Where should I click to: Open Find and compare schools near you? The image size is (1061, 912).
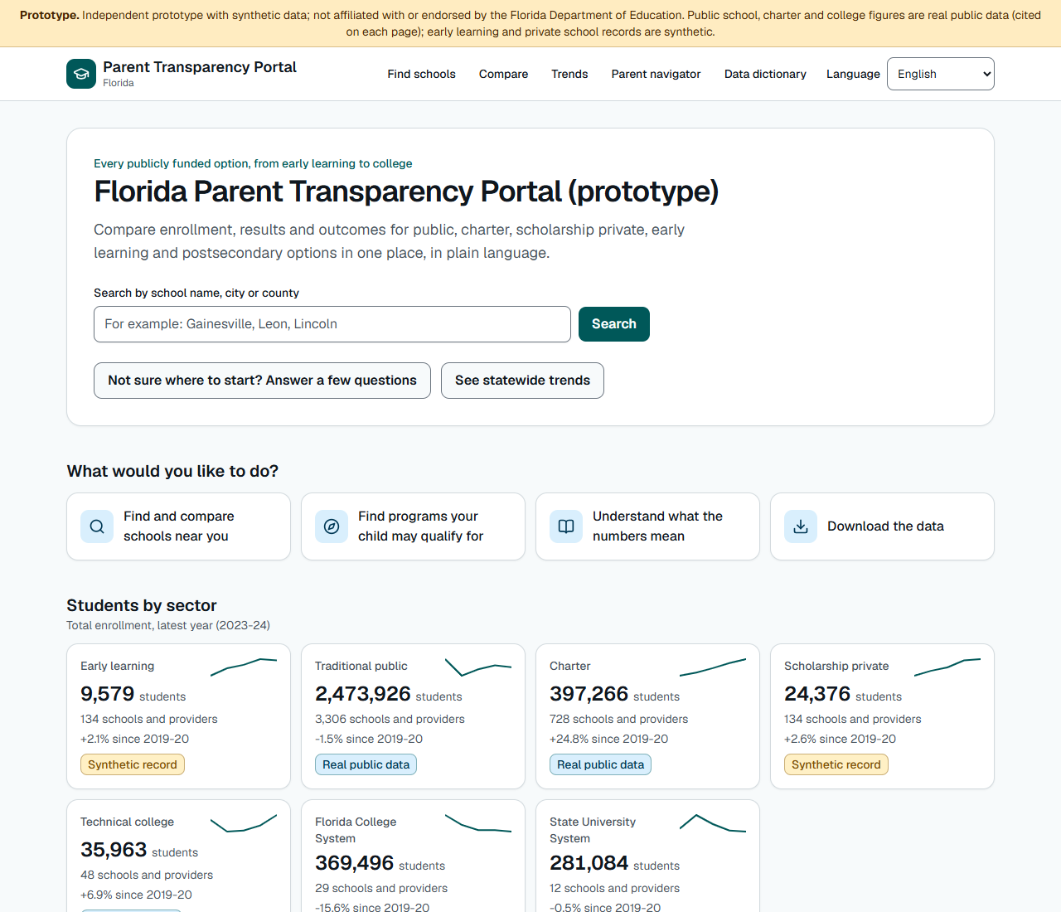pyautogui.click(x=178, y=526)
